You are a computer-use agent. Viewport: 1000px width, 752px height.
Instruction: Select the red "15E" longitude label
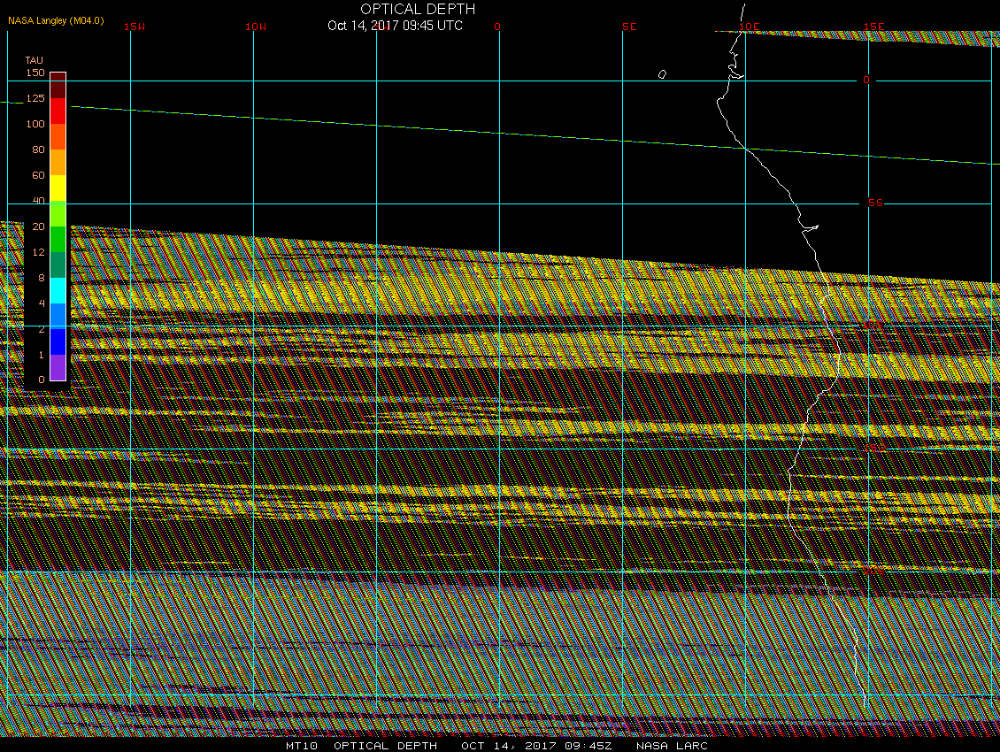(873, 27)
